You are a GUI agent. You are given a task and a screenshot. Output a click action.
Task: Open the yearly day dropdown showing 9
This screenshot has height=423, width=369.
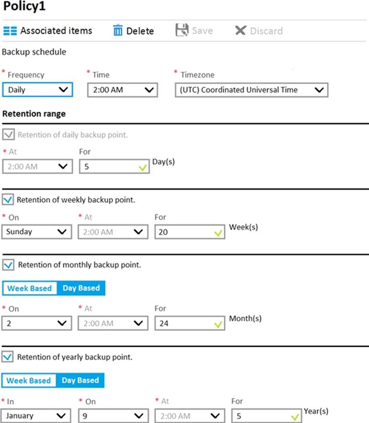click(x=112, y=415)
